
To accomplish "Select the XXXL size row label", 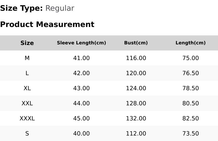I will [27, 119].
